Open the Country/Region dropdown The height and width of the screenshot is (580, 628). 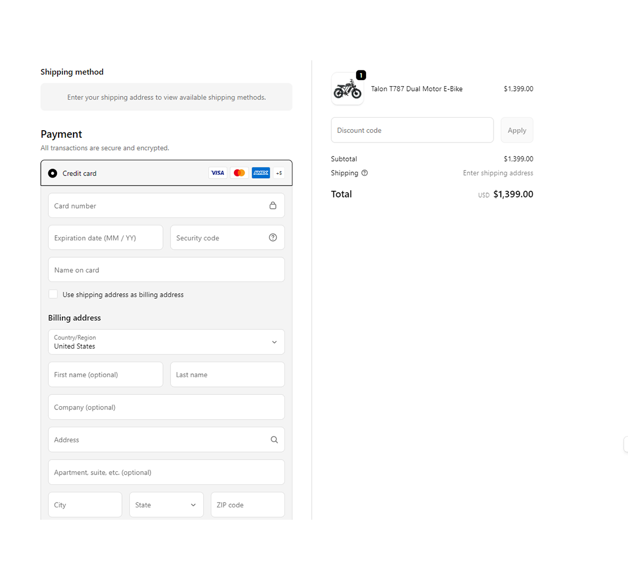click(166, 342)
